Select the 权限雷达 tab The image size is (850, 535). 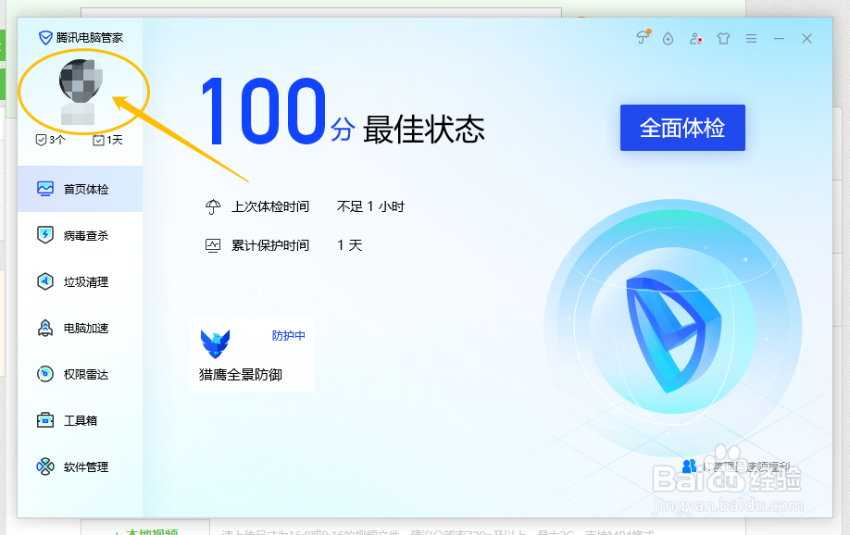click(x=81, y=374)
